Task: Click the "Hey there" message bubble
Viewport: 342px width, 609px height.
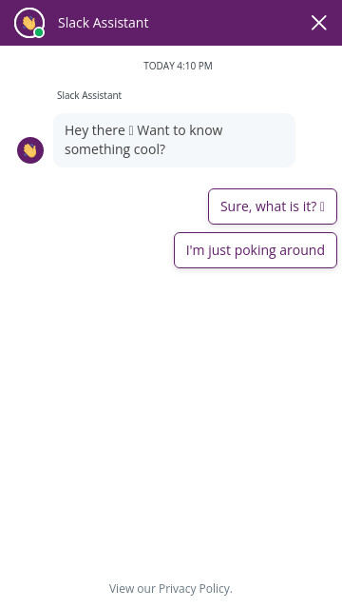Action: tap(174, 140)
